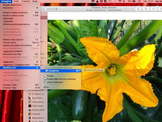Click the clock Mer 12:21

tap(148, 1)
